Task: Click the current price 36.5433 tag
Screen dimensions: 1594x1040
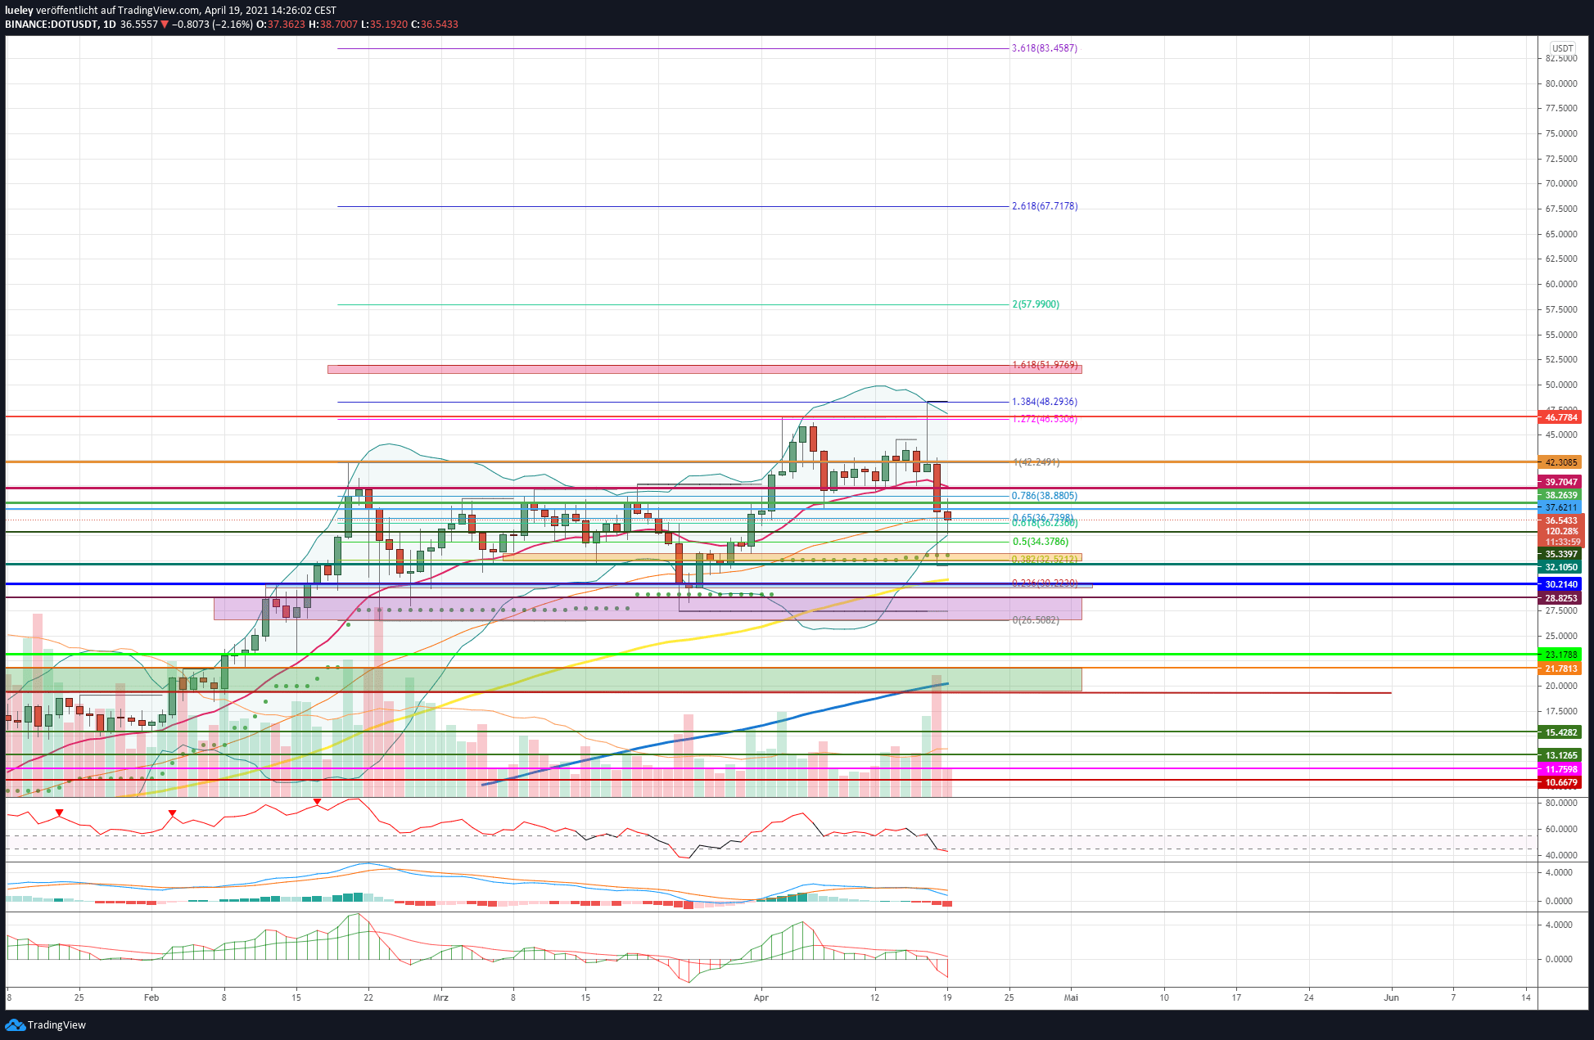Action: [x=1561, y=520]
